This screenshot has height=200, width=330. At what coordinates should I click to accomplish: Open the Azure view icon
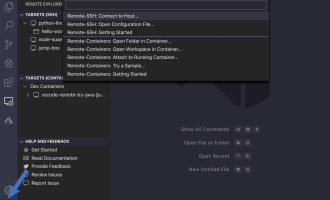coord(8,120)
